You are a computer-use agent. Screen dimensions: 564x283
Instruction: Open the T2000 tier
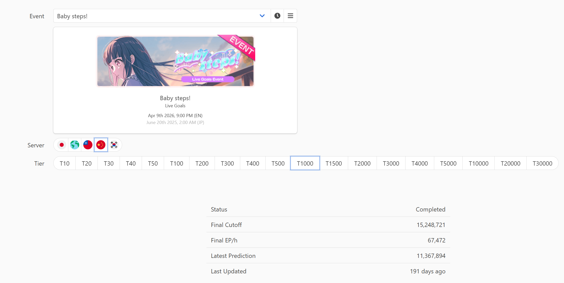click(x=362, y=163)
